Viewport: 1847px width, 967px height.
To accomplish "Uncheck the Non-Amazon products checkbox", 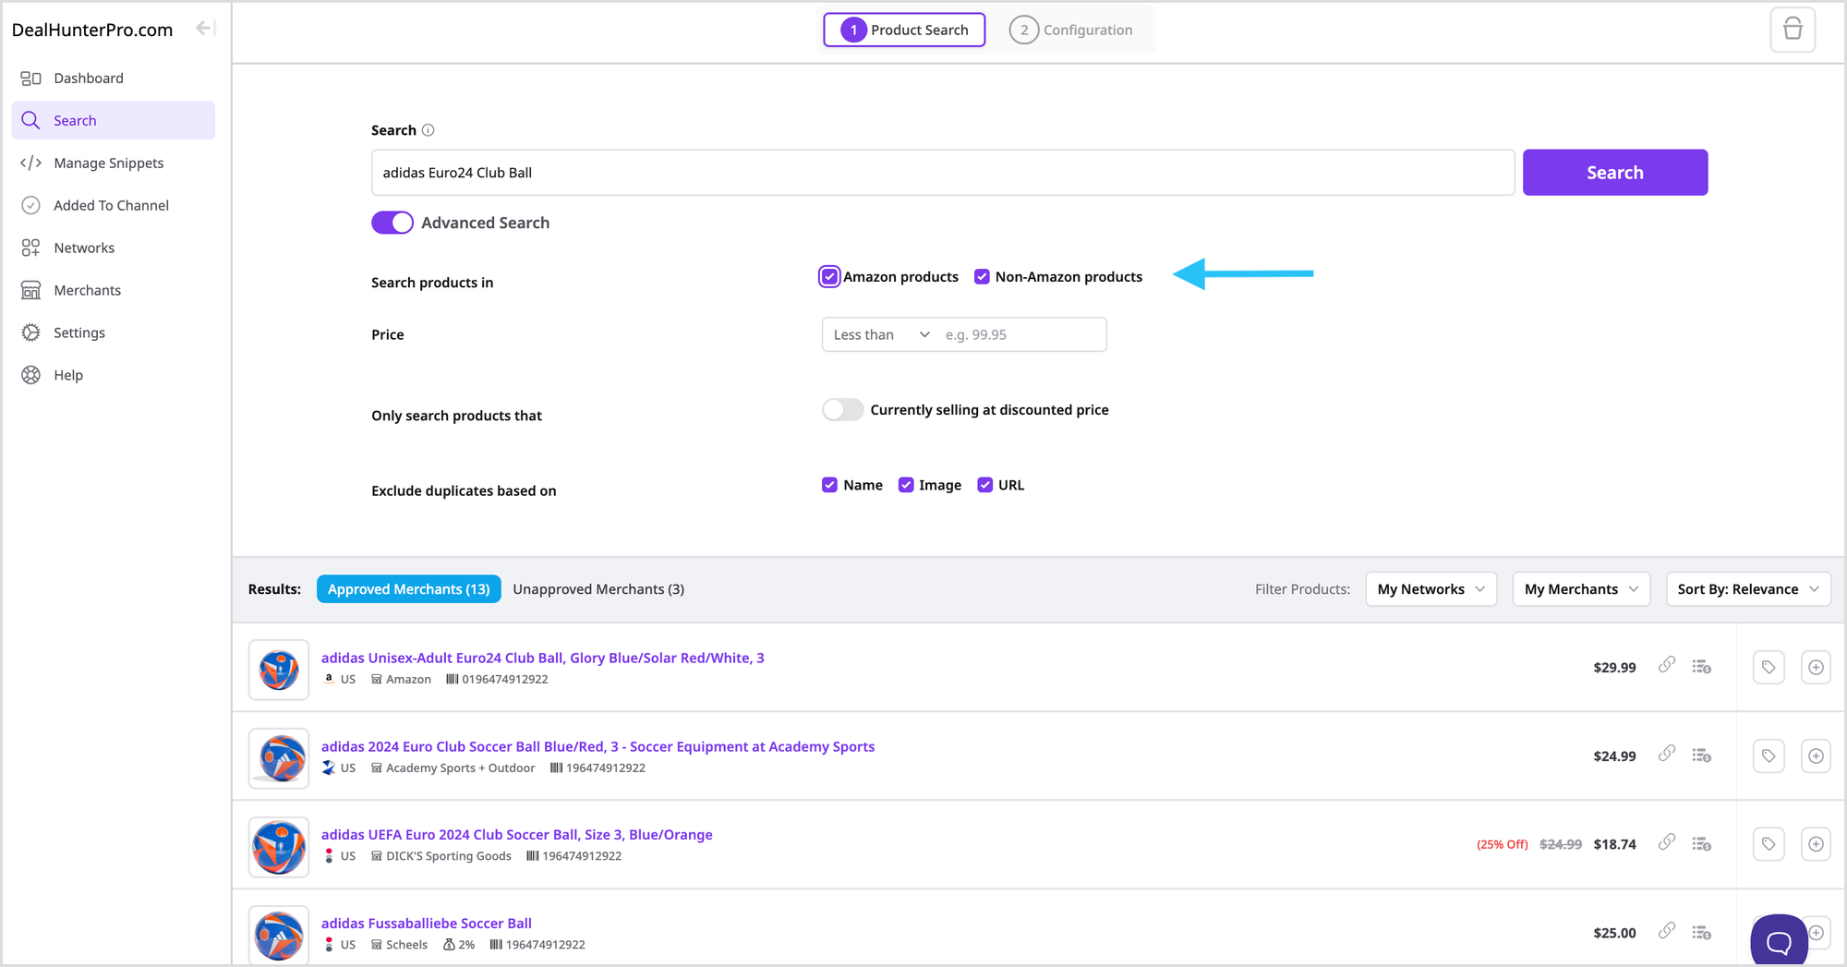I will tap(982, 277).
